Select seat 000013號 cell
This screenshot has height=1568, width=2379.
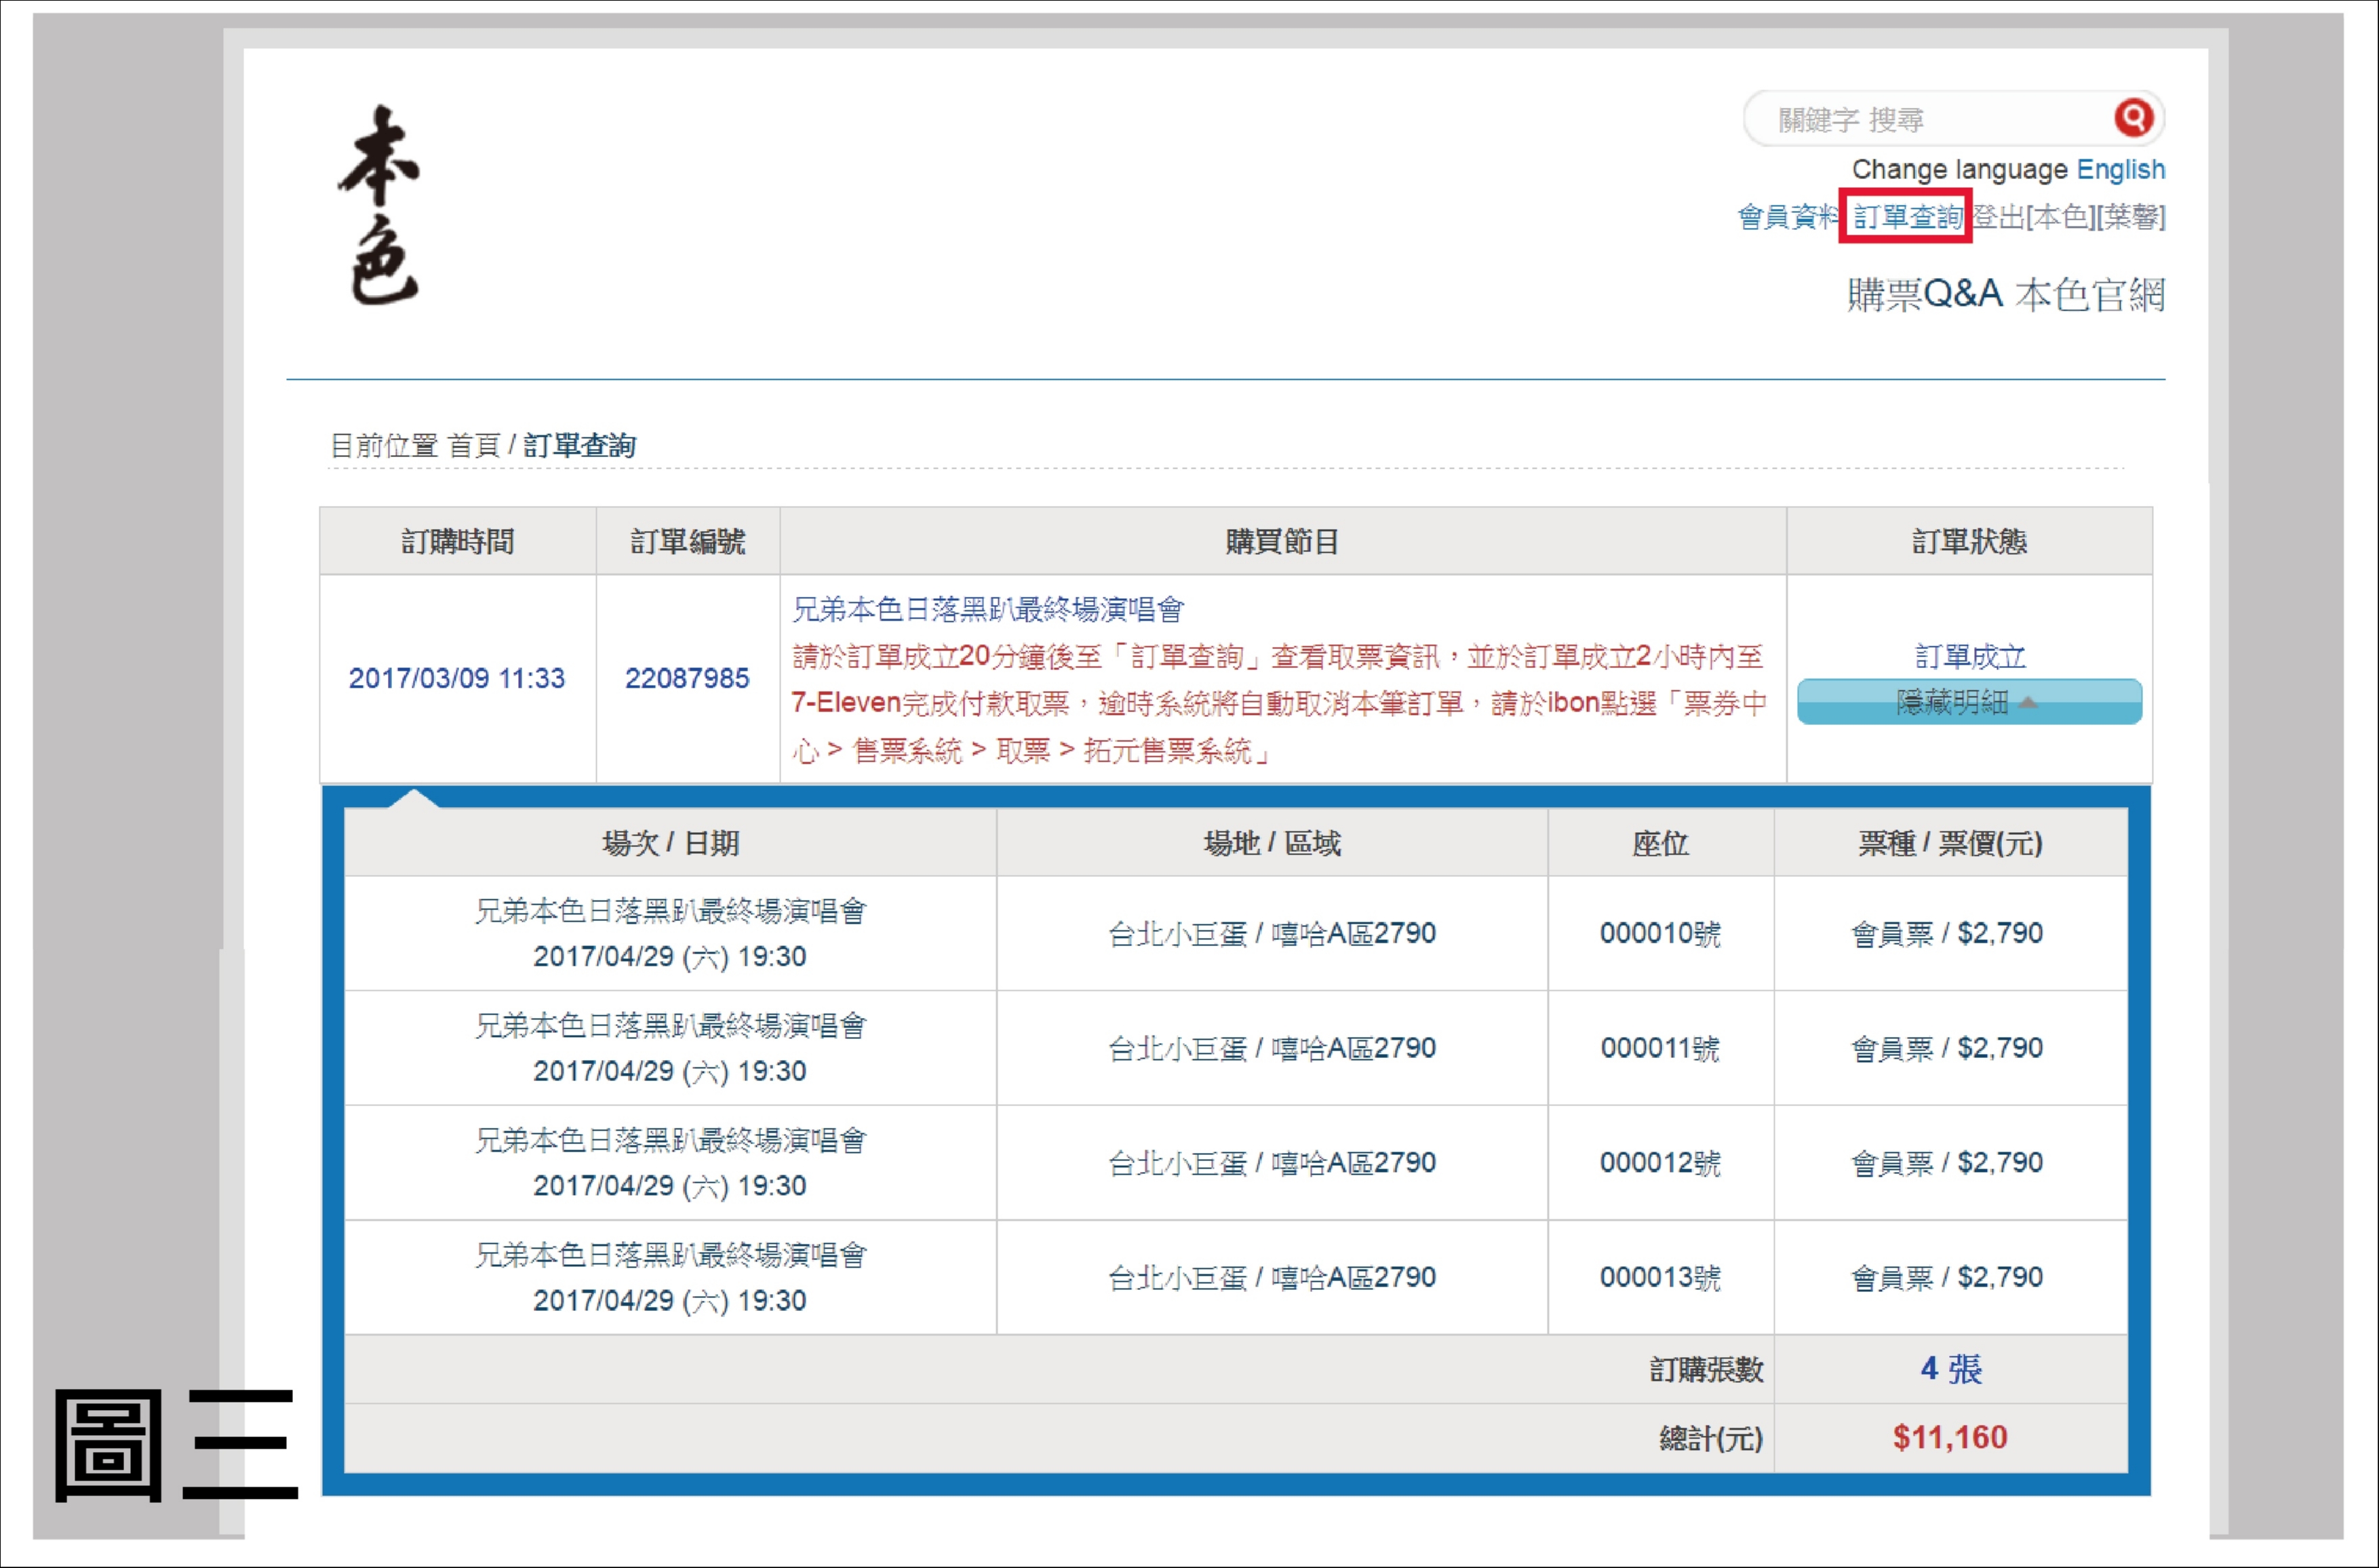coord(1660,1277)
